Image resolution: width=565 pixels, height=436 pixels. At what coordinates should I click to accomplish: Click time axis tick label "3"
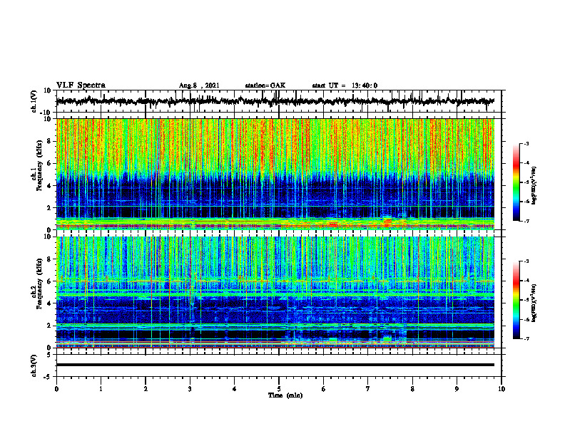pyautogui.click(x=190, y=389)
